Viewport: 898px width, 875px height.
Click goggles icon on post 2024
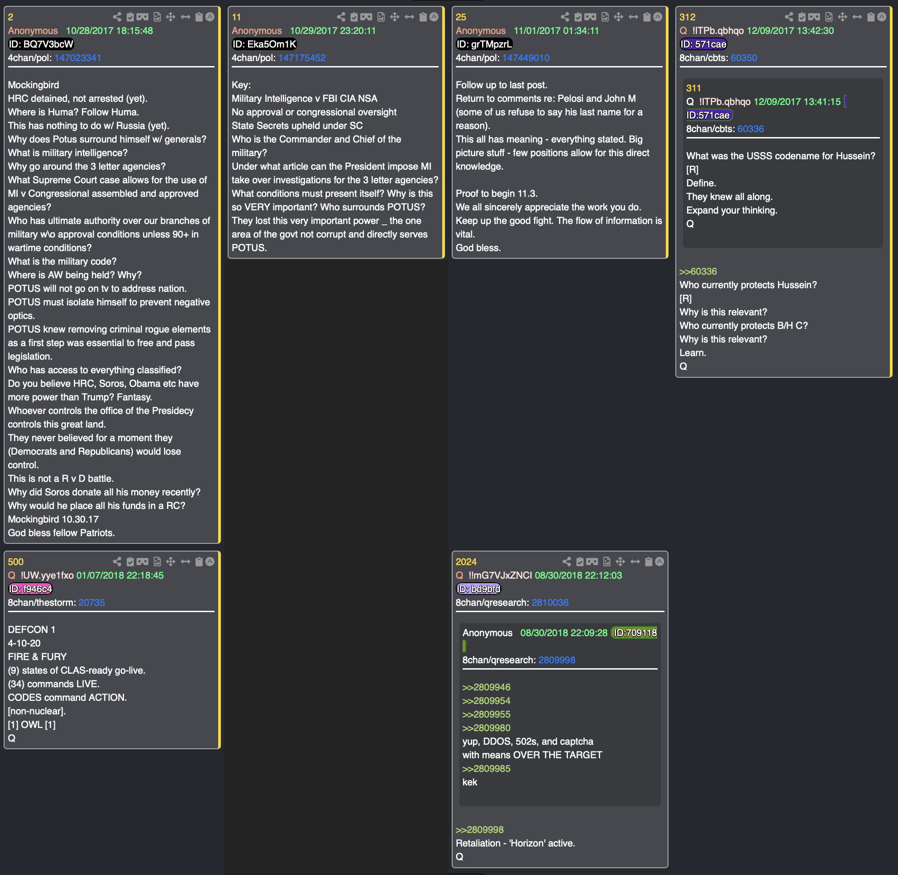(x=592, y=561)
